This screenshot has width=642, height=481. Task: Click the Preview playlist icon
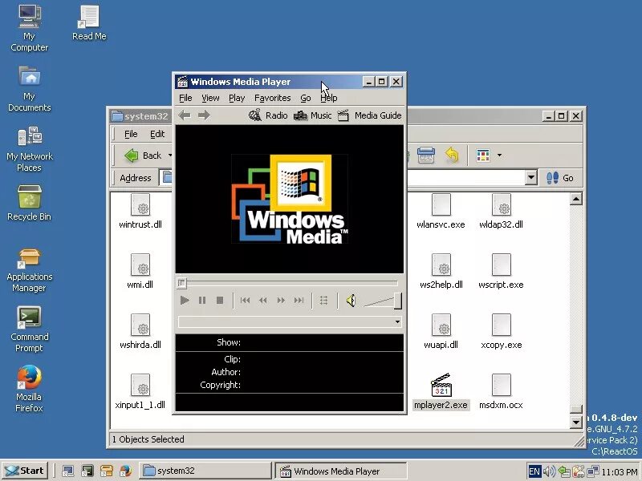tap(323, 301)
